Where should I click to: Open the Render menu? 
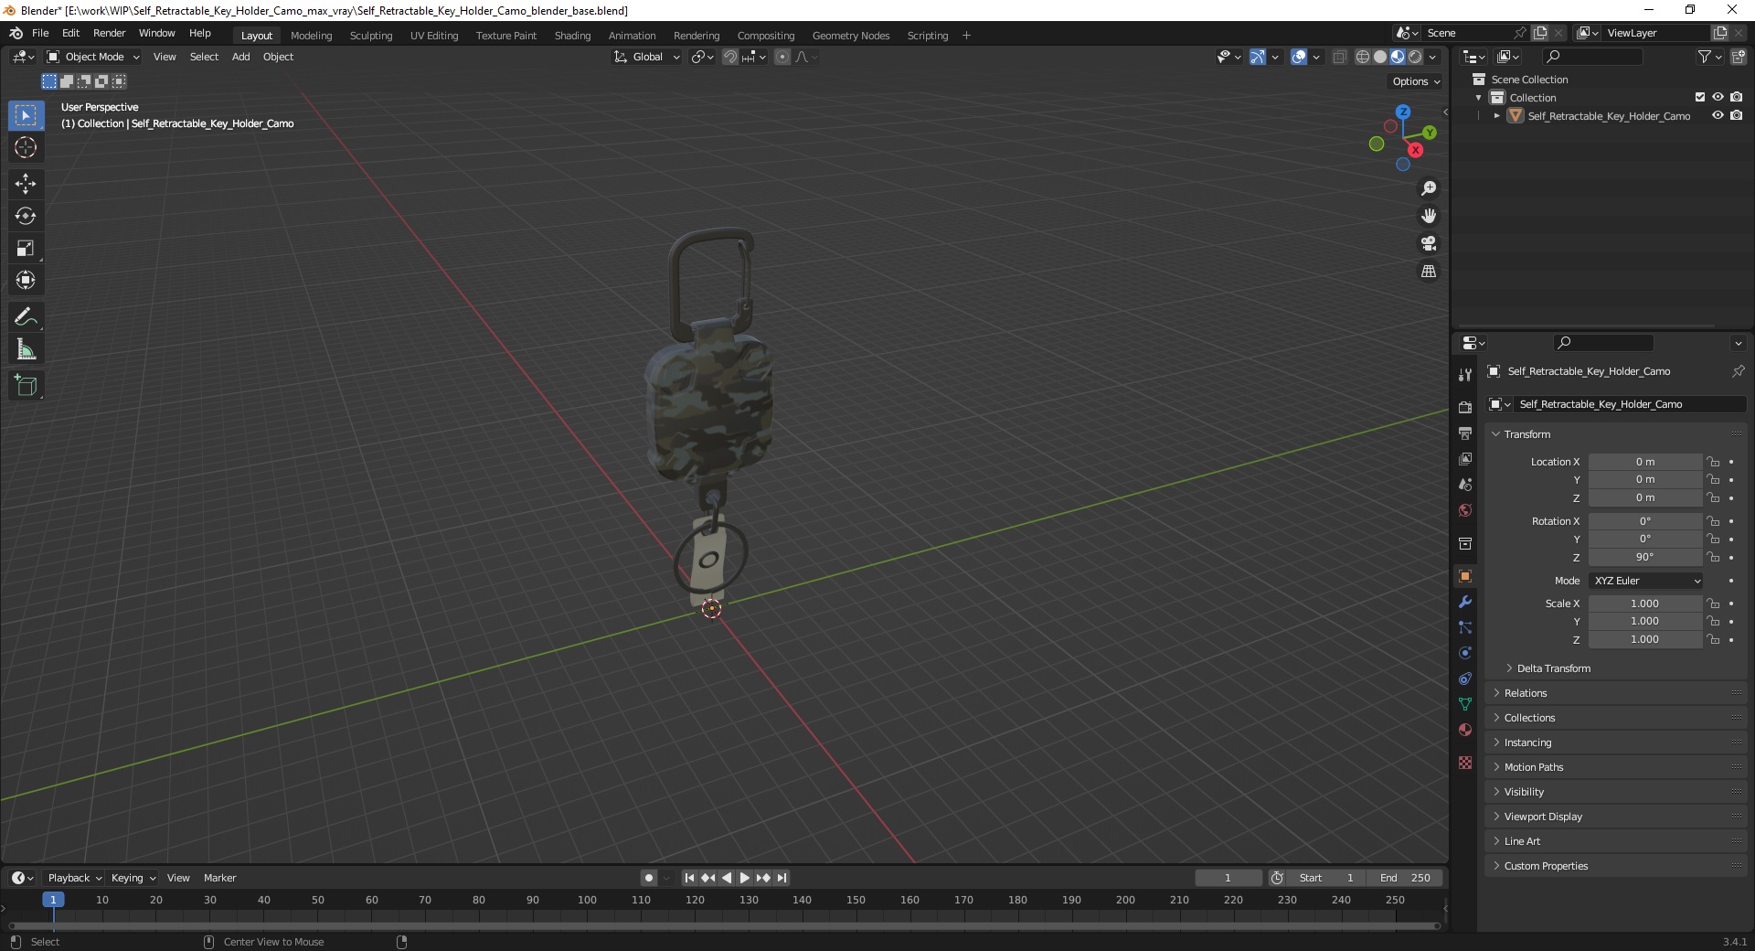coord(109,33)
